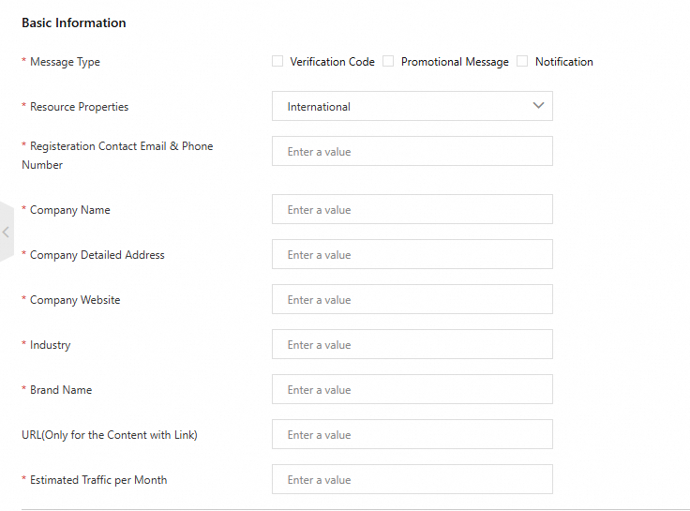This screenshot has height=511, width=690.
Task: Click the Brand Name input field
Action: tap(412, 390)
